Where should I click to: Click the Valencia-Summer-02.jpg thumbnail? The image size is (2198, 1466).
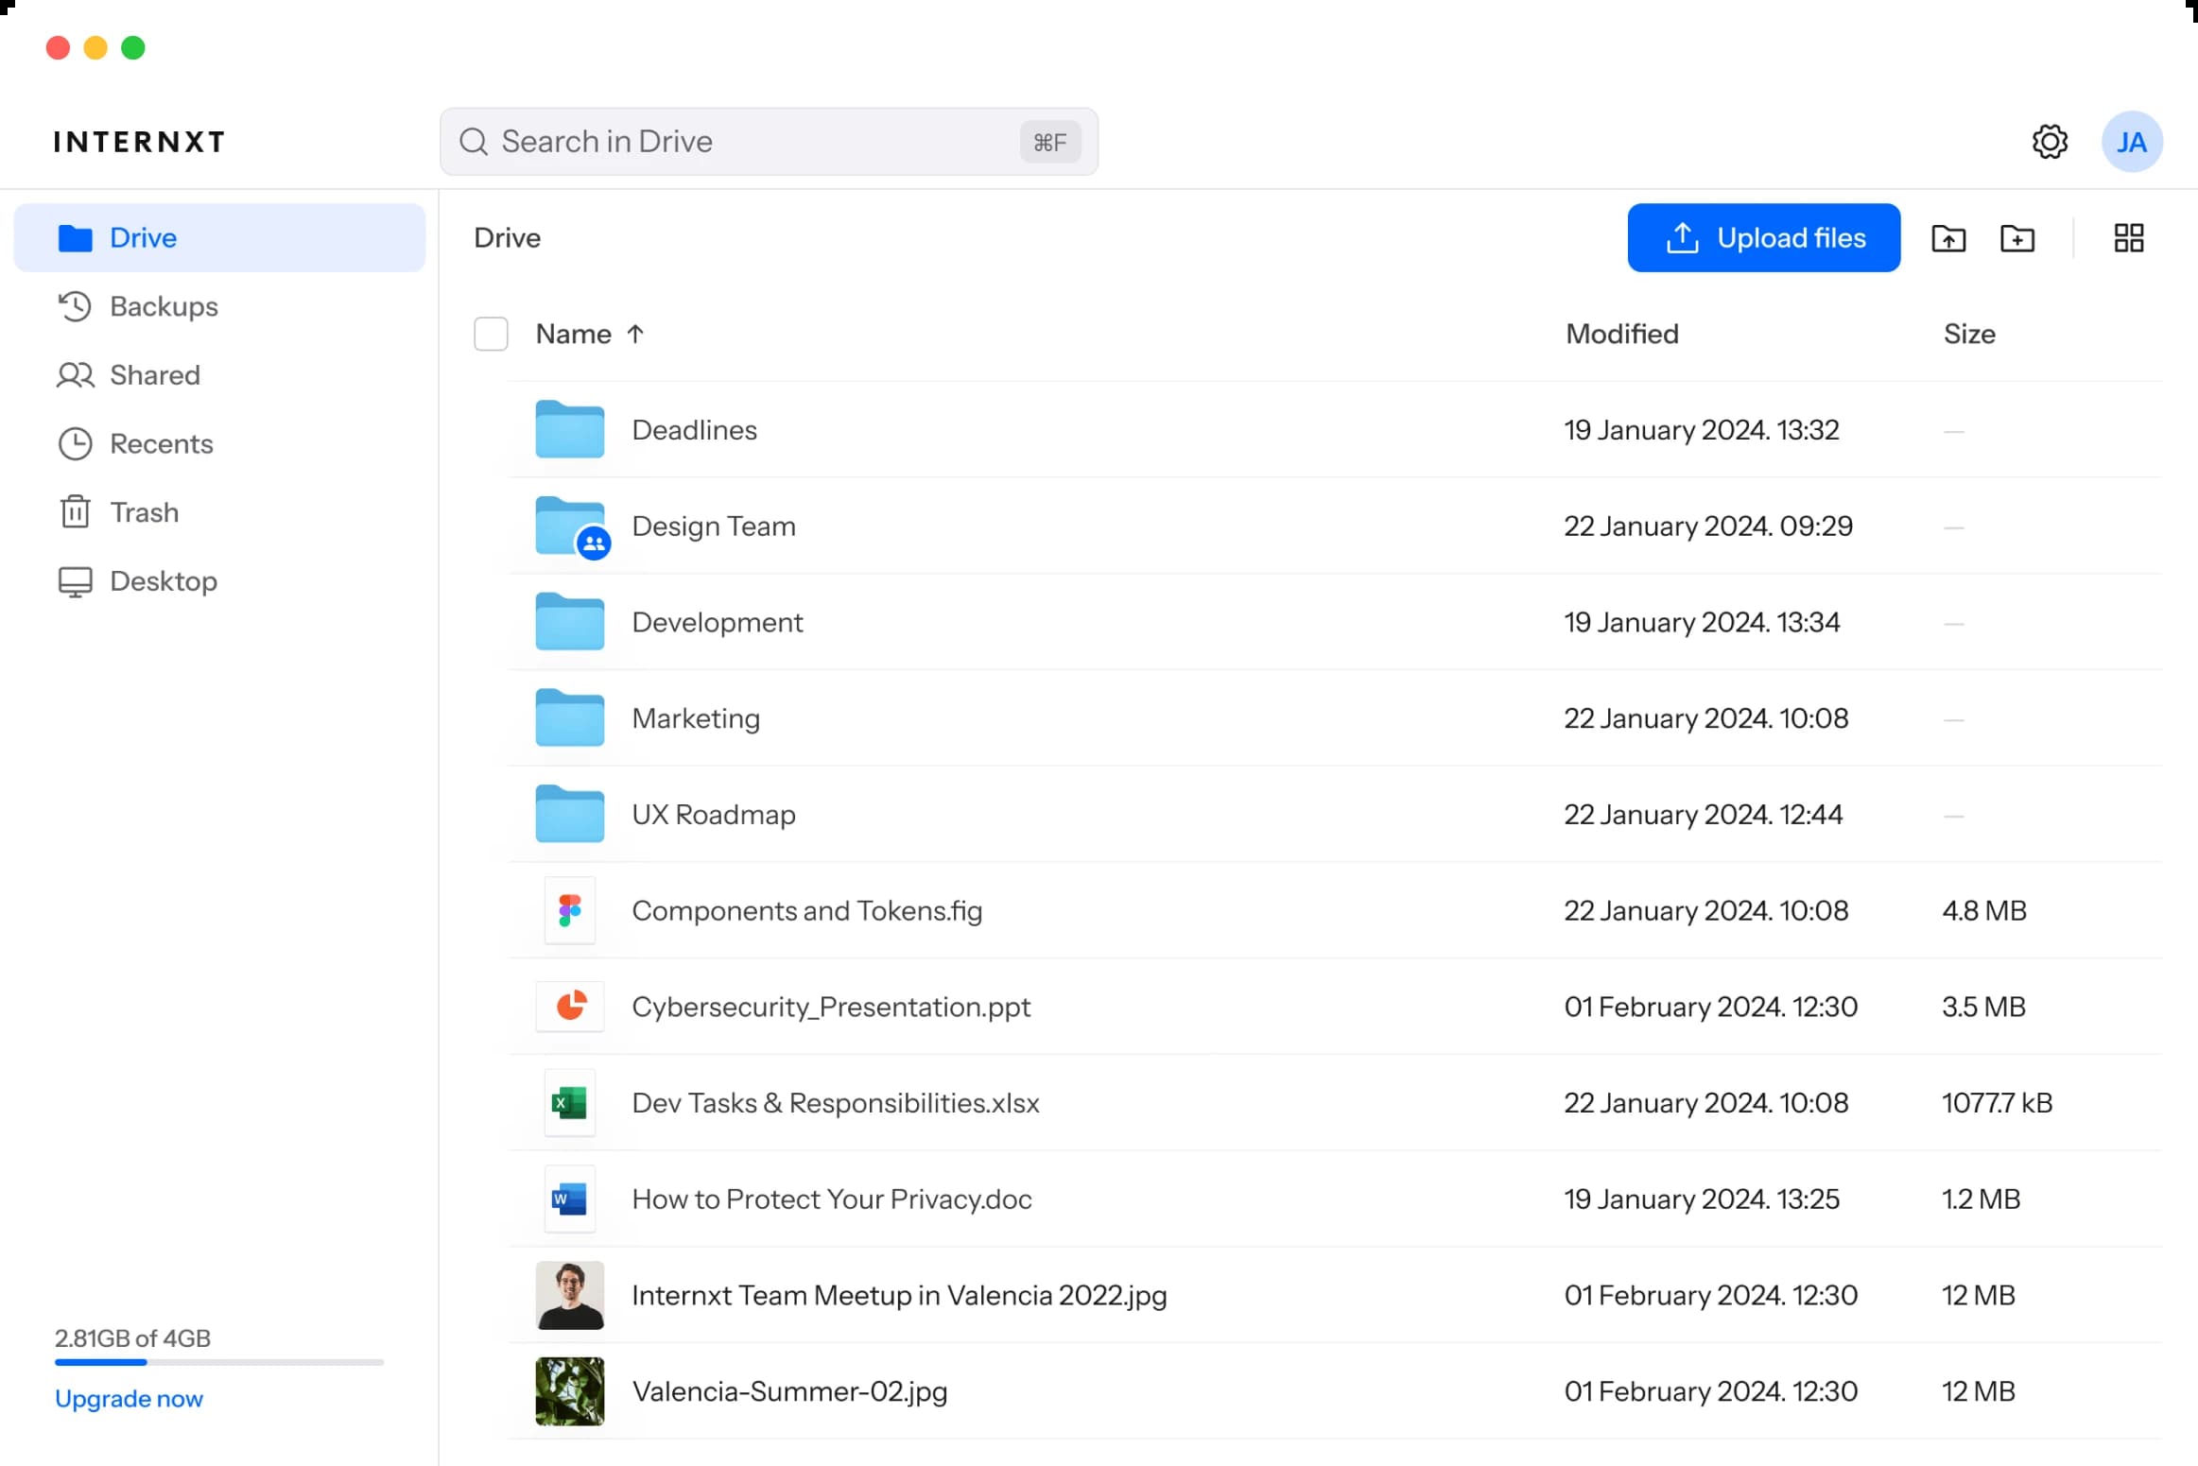point(568,1390)
